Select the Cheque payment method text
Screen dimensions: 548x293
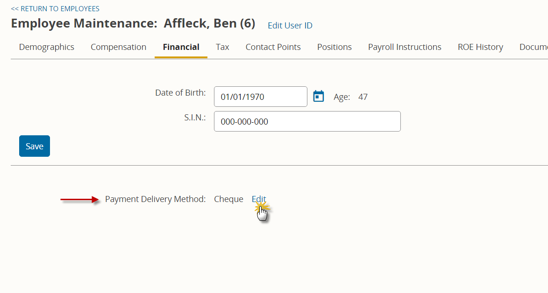click(228, 199)
